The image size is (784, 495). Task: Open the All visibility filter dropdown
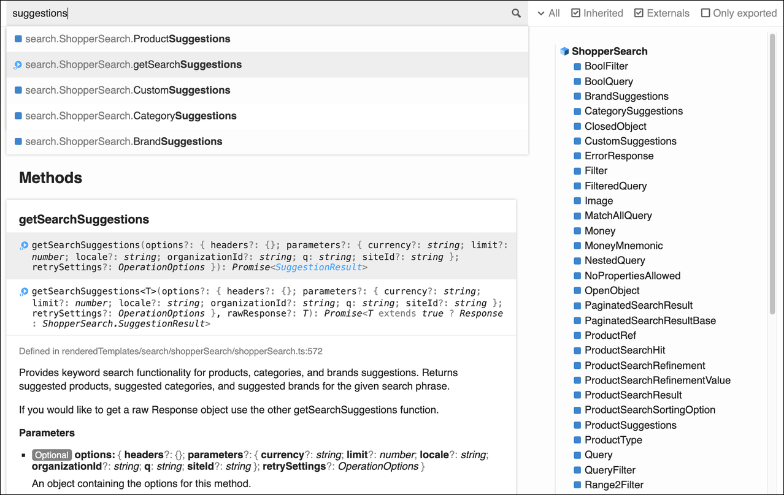point(548,13)
